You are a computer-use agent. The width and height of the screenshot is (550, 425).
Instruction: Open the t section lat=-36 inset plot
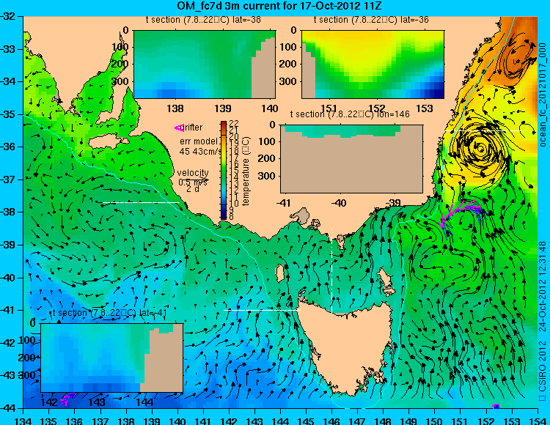[x=373, y=64]
